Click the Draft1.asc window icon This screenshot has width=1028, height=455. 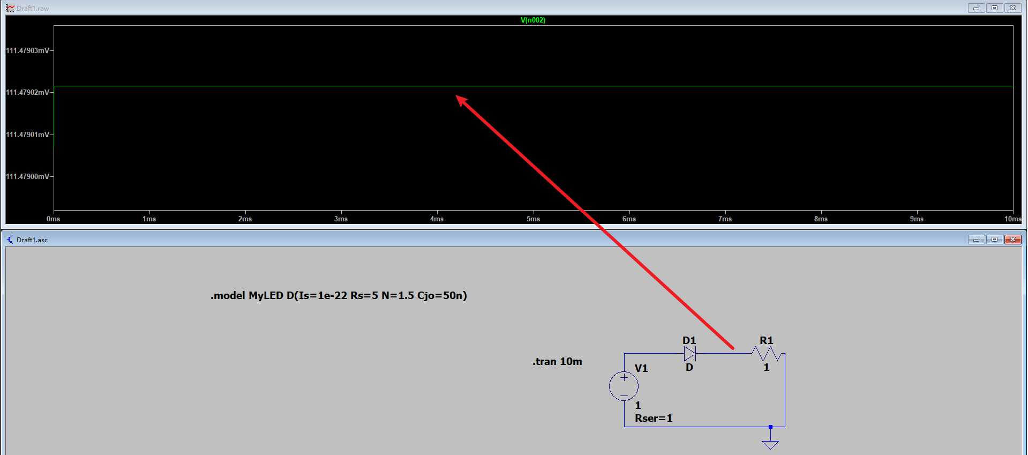pyautogui.click(x=10, y=240)
